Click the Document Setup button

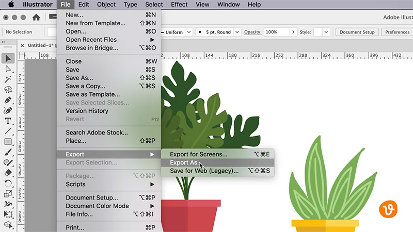point(357,32)
